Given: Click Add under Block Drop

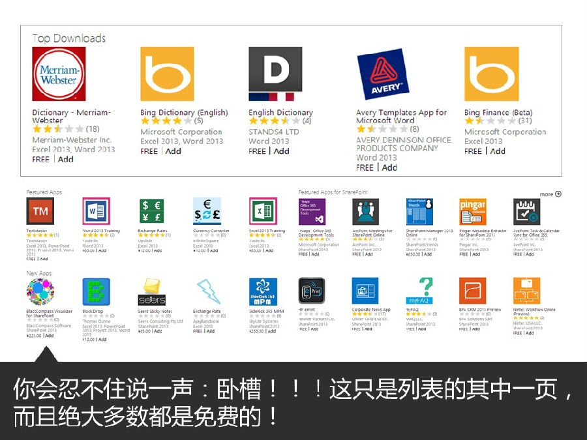Looking at the screenshot, I should [102, 340].
